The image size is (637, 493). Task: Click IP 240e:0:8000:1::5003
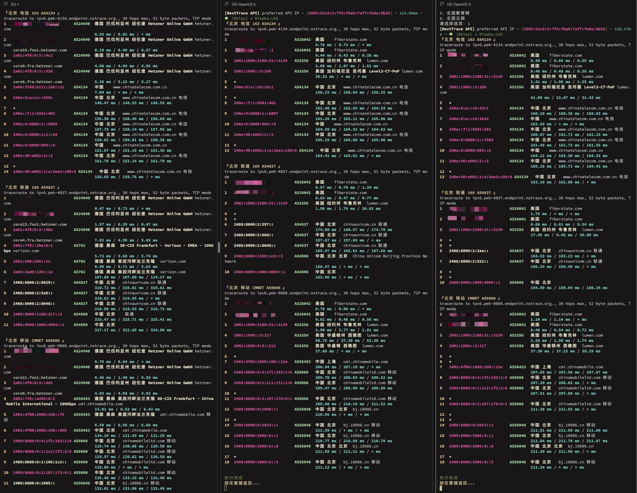[x=35, y=124]
